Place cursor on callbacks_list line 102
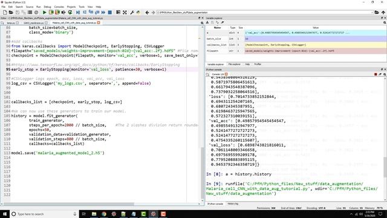Viewport: 387px width, 218px height. pos(67,102)
